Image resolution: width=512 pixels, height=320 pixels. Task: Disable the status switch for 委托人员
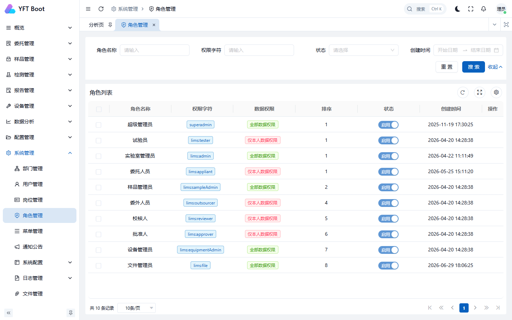388,172
